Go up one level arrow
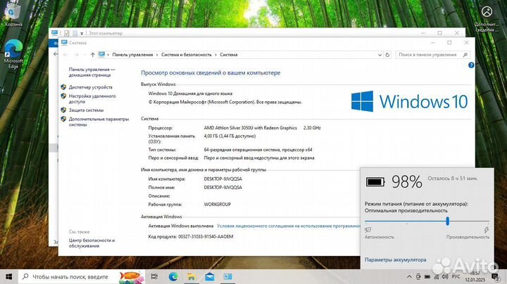The image size is (507, 284). click(x=92, y=55)
